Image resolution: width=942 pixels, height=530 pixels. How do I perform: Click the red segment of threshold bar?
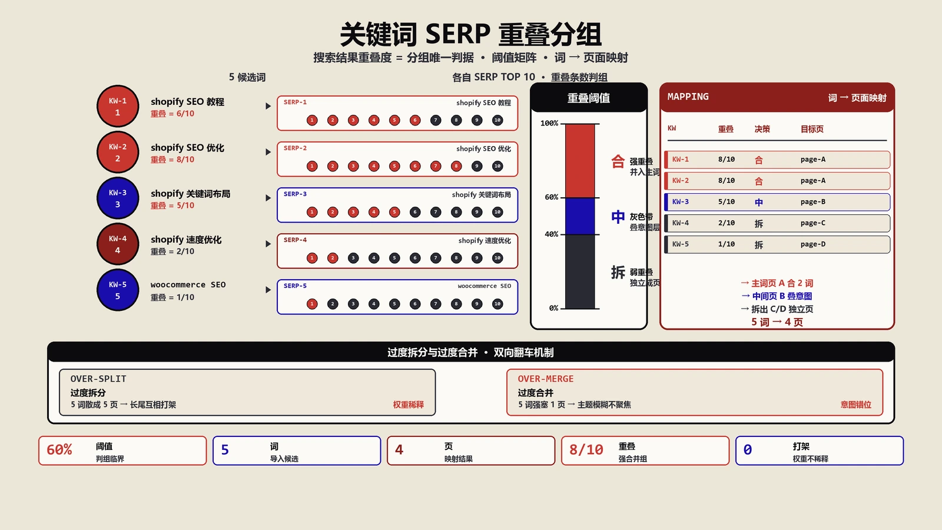point(580,161)
